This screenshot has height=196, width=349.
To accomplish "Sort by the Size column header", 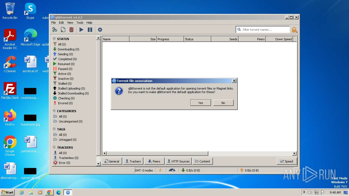I will click(143, 39).
